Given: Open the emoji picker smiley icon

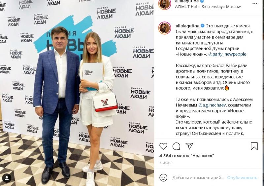Looking at the screenshot, I should [163, 177].
